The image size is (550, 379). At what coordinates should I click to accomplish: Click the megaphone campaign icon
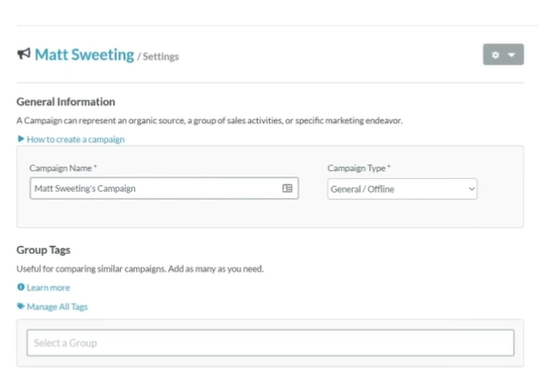24,55
